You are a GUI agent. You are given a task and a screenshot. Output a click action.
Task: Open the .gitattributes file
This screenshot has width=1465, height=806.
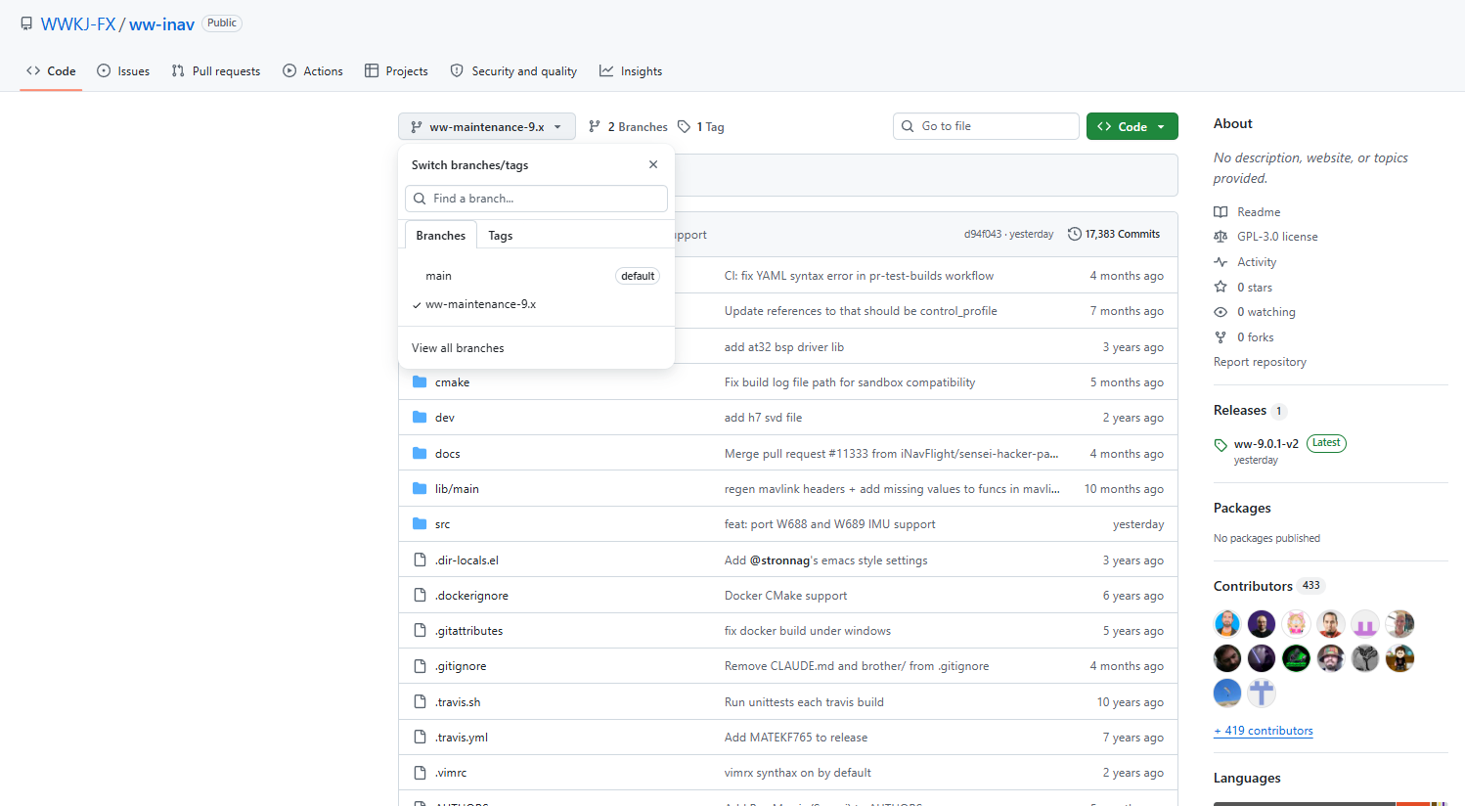pos(468,631)
